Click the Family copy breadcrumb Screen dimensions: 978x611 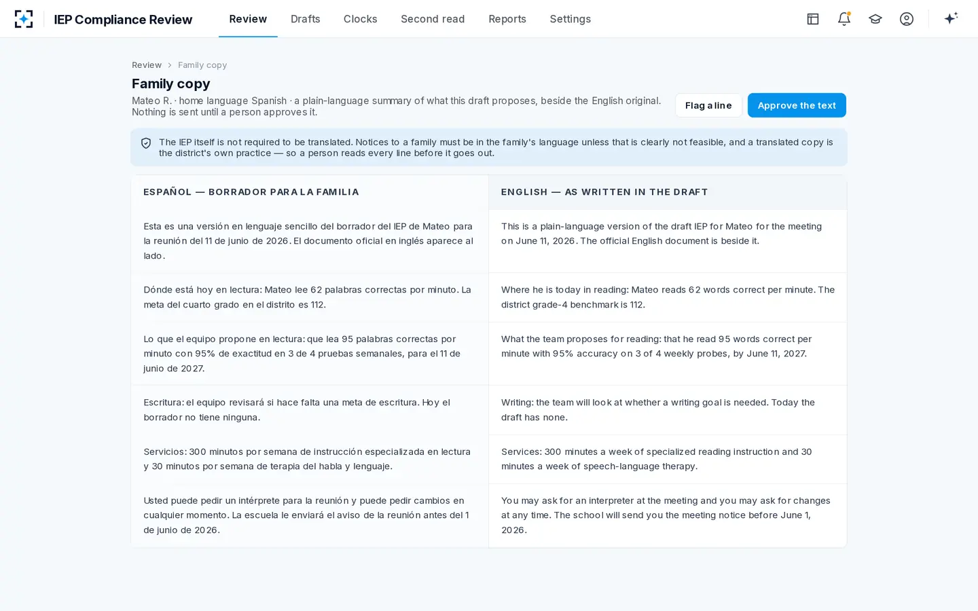click(x=202, y=65)
